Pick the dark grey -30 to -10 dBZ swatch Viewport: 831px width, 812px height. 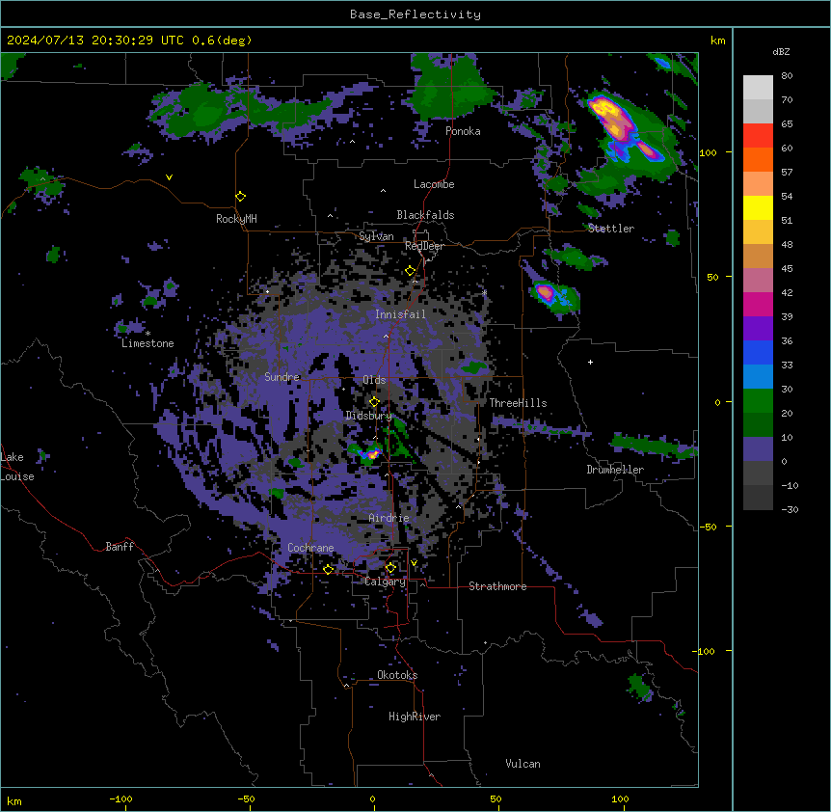click(758, 498)
